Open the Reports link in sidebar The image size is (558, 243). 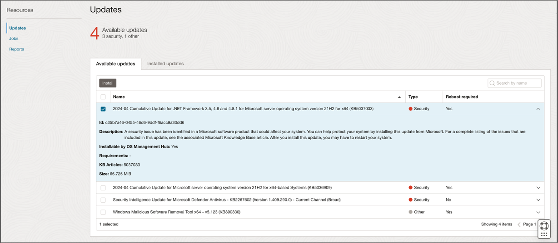pyautogui.click(x=16, y=49)
